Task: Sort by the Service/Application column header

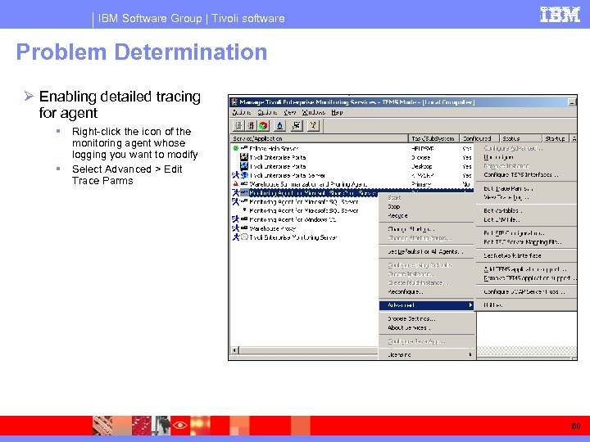Action: (x=319, y=138)
